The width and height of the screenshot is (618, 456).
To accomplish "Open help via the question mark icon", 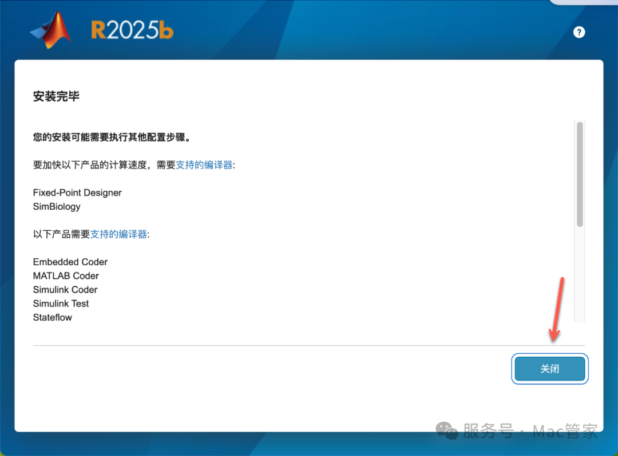I will [579, 32].
